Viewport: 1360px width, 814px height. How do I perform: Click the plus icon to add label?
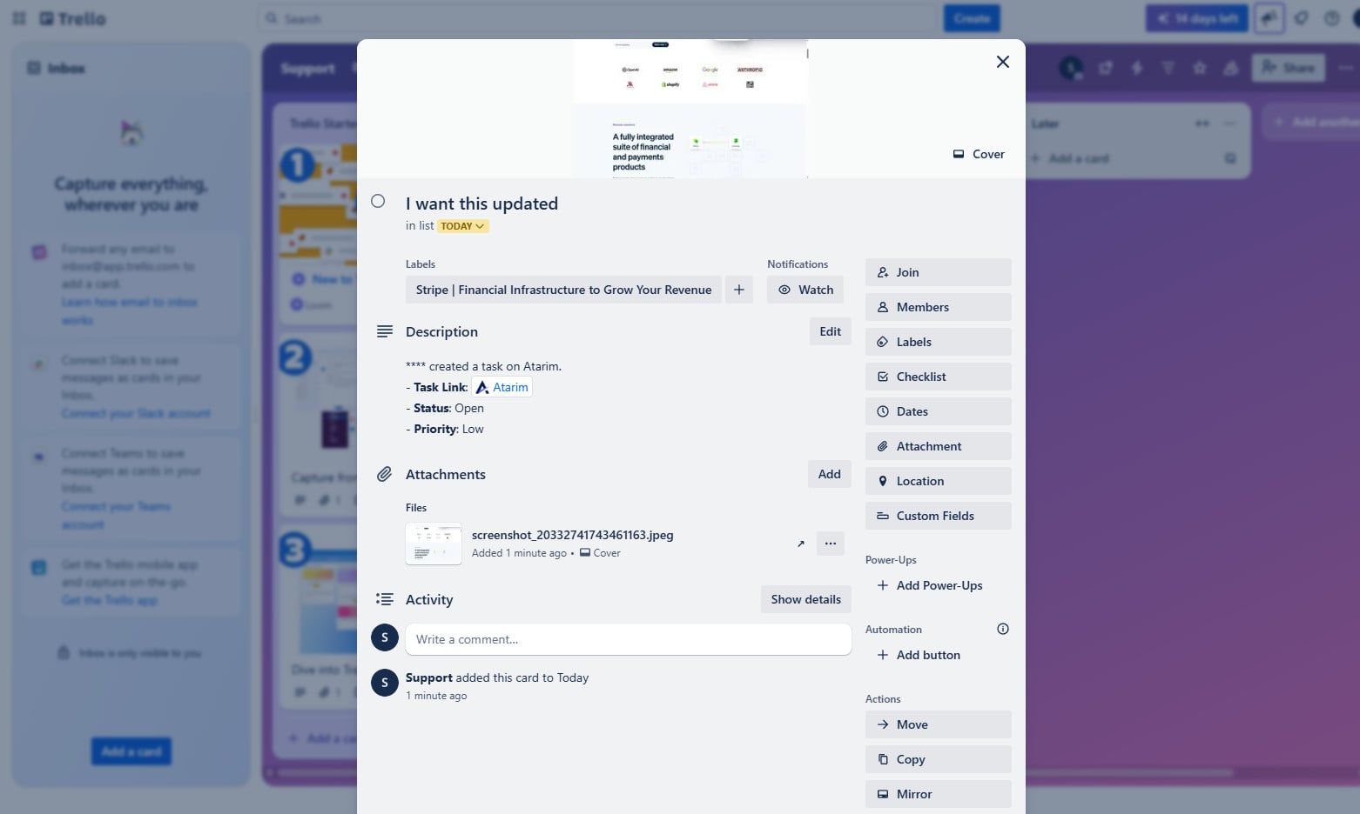click(x=738, y=290)
